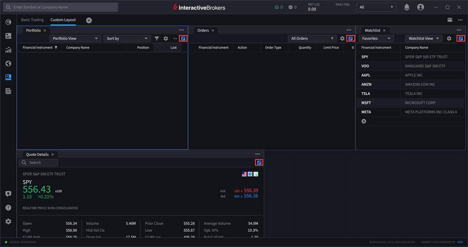Open Quote Details panel three-dot menu
468x247 pixels.
click(258, 154)
